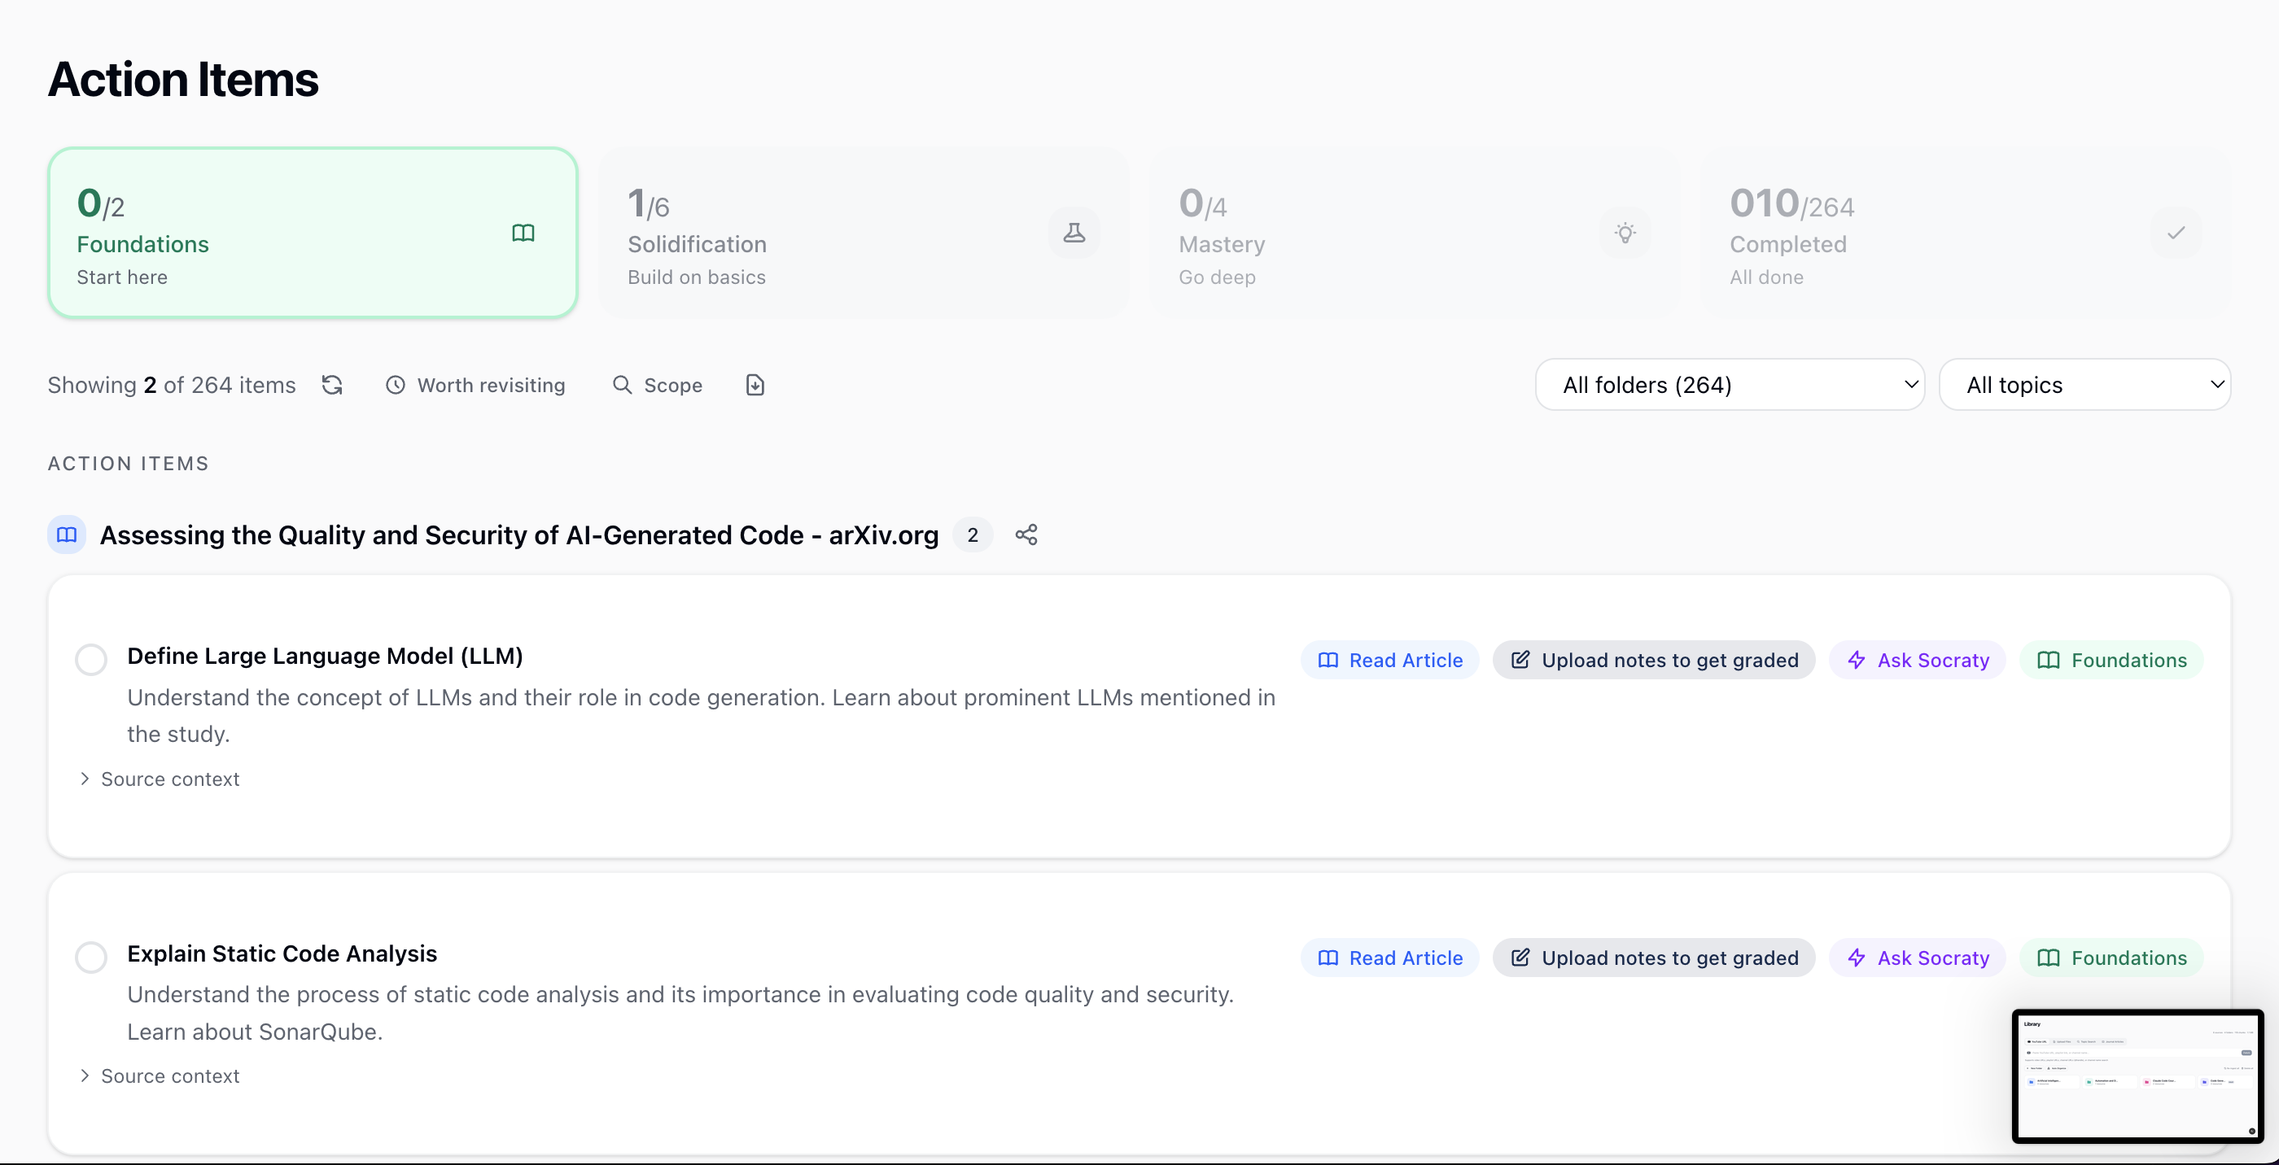Image resolution: width=2279 pixels, height=1165 pixels.
Task: Click Ask Socraty for Static Code Analysis
Action: (x=1917, y=958)
